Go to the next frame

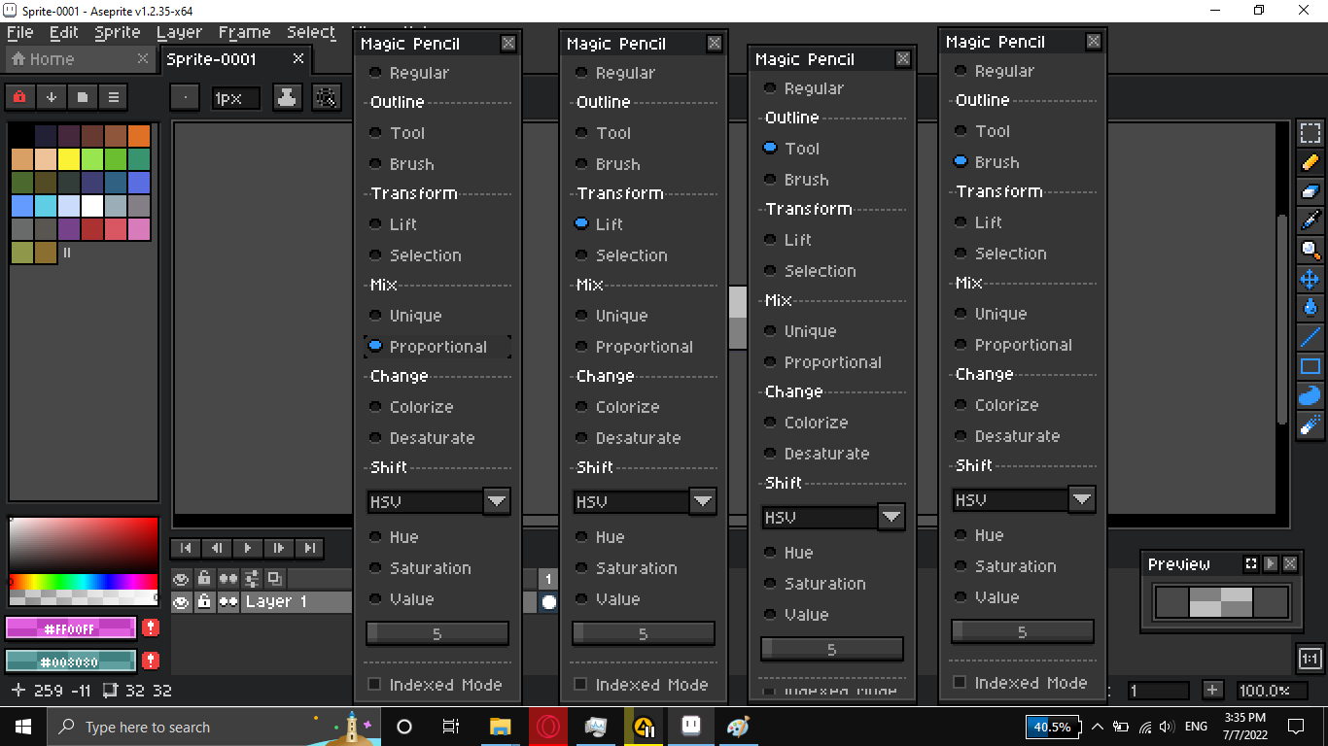(x=279, y=549)
